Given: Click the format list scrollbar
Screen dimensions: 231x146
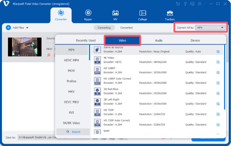Looking at the screenshot, I should (x=89, y=53).
